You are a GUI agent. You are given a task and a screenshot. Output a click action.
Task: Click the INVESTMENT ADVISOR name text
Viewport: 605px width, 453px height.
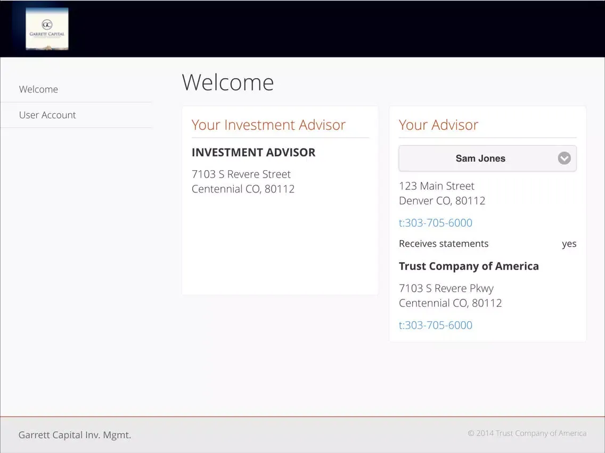[x=254, y=153]
